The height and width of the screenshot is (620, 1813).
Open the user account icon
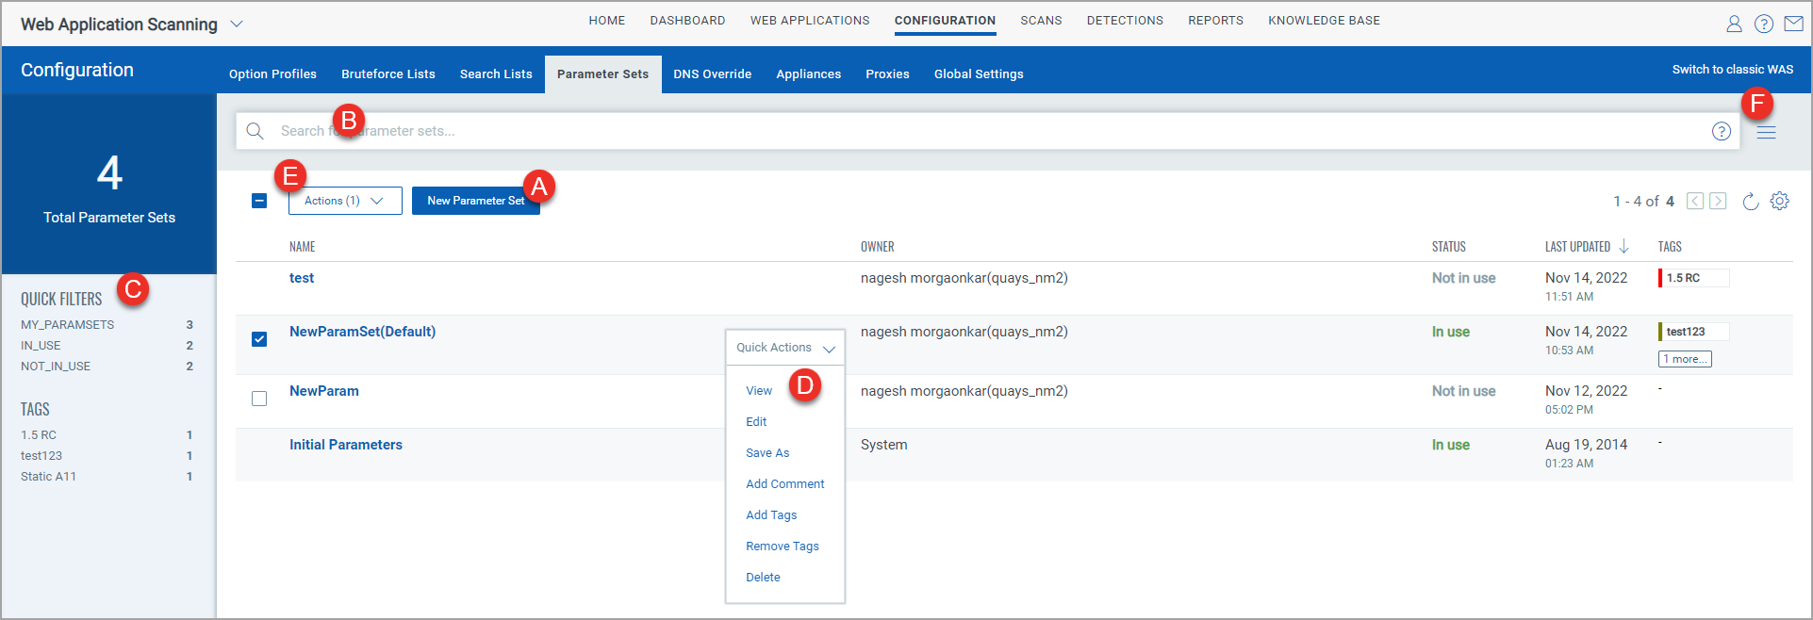click(1734, 24)
